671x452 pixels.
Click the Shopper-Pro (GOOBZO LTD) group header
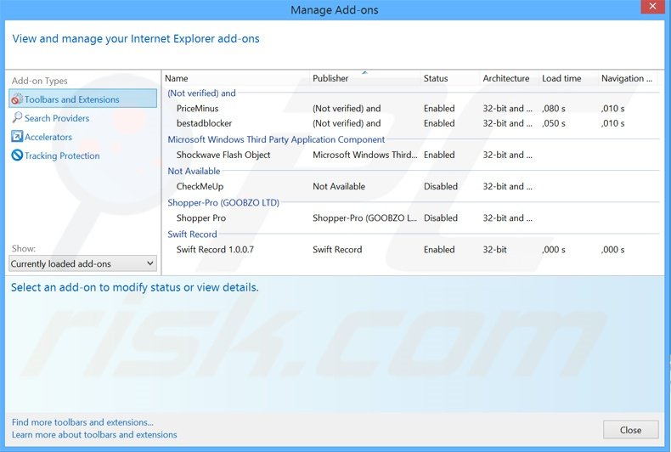223,202
